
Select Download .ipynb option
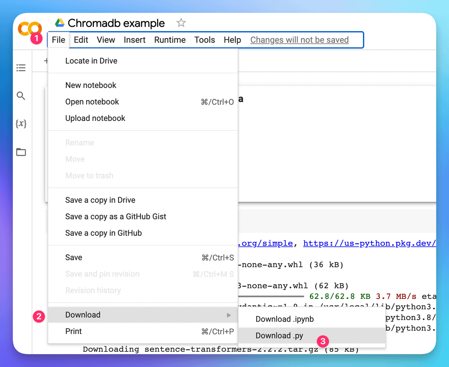pyautogui.click(x=284, y=319)
